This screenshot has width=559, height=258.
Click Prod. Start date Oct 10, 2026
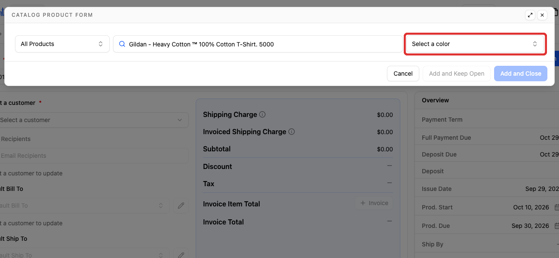pyautogui.click(x=531, y=207)
